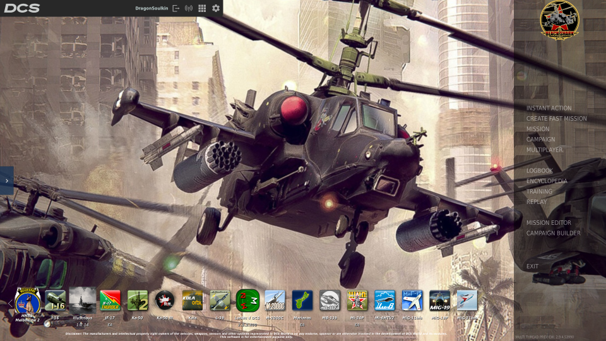Open the Module Manager grid icon
Viewport: 606px width, 341px height.
[x=202, y=8]
